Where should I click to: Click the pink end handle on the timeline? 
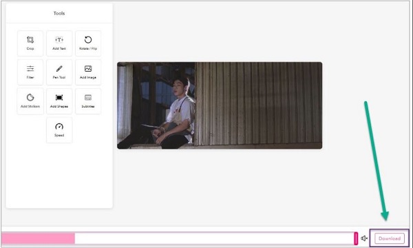pyautogui.click(x=356, y=238)
